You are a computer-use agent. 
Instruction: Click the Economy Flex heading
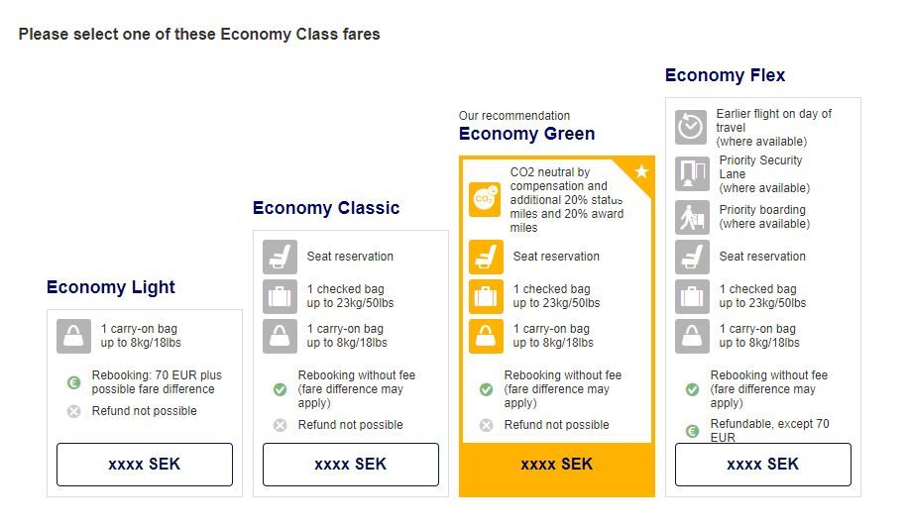[725, 75]
